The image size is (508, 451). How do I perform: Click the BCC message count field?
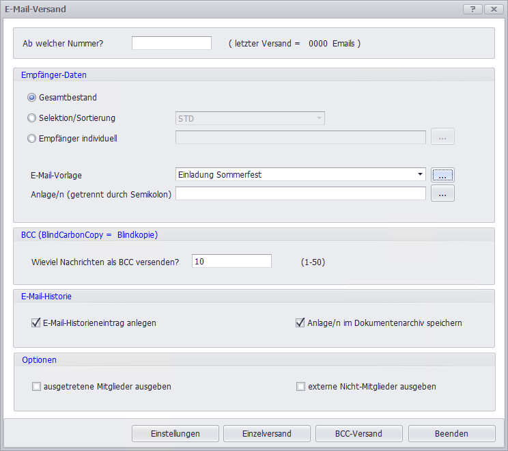[231, 261]
